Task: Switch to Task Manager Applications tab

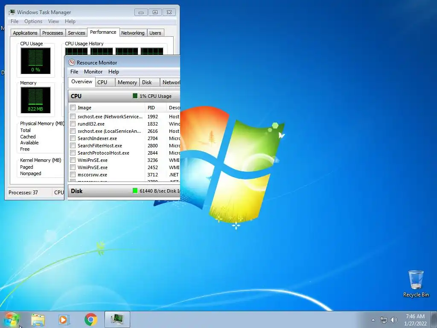Action: 25,33
